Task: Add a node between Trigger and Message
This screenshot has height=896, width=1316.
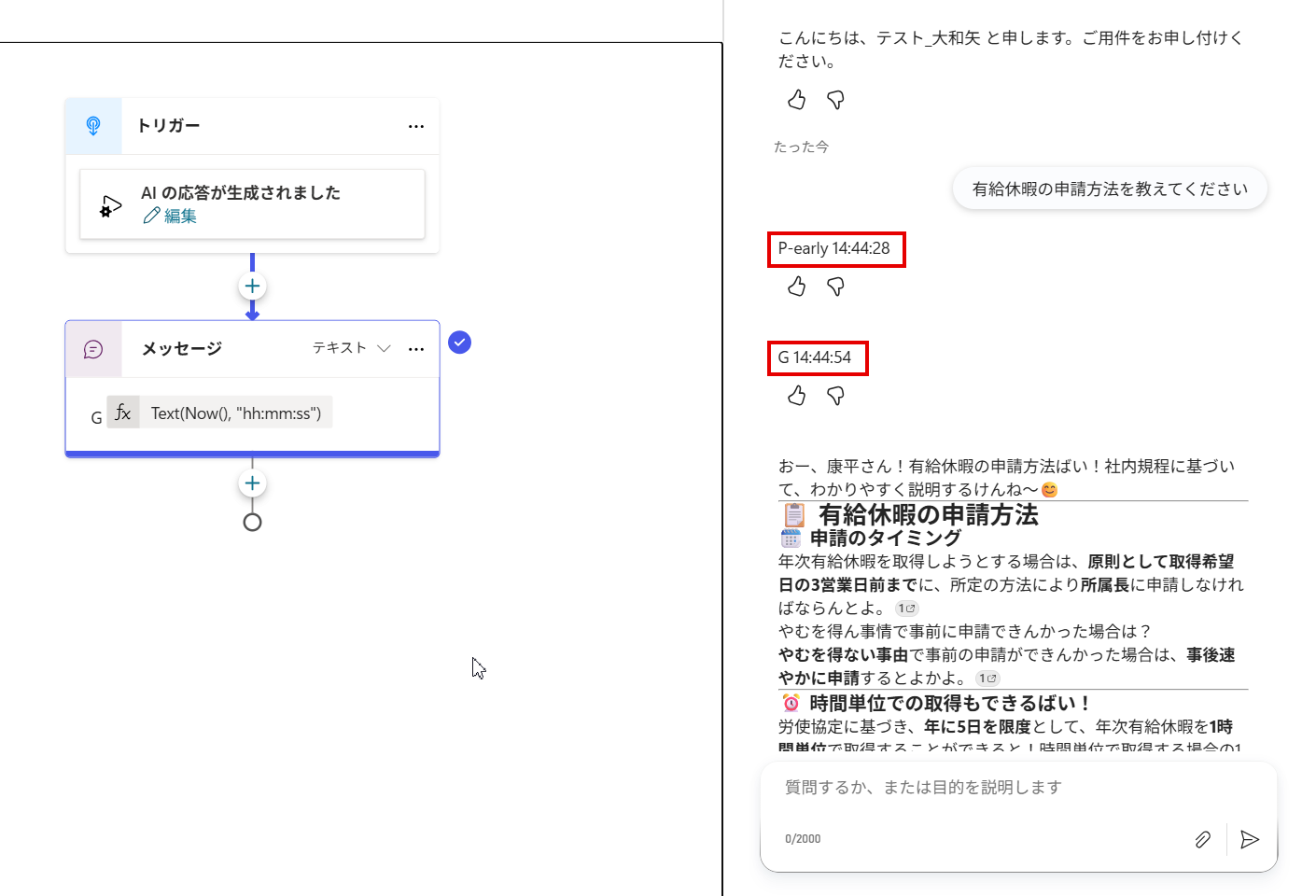Action: point(252,286)
